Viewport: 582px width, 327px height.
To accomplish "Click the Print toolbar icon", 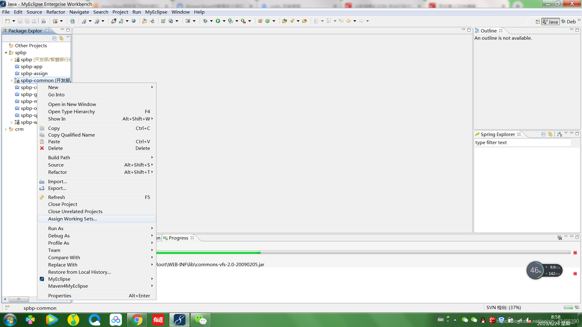I will coord(34,21).
